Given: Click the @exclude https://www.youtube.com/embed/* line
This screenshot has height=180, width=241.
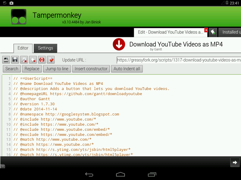Looking at the screenshot, I should 63,134.
